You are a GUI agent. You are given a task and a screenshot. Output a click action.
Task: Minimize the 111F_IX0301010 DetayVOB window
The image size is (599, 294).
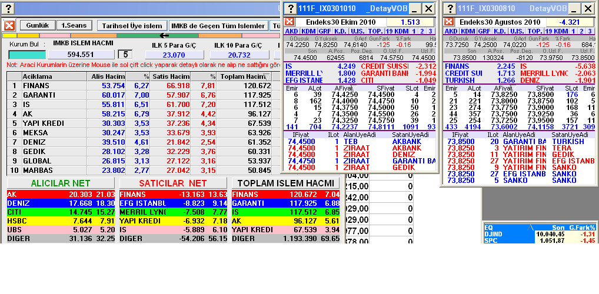pos(415,8)
